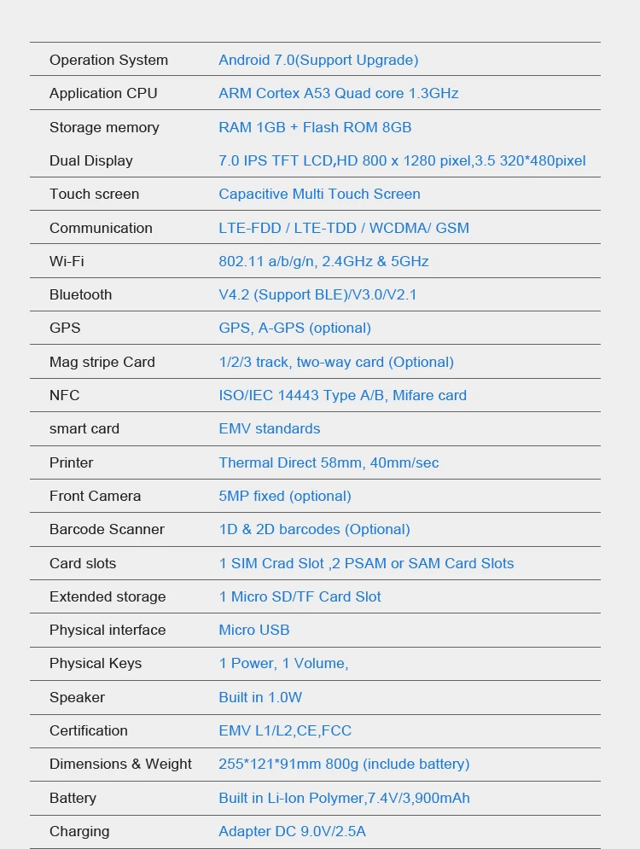Select the Dimensions & Weight label
Screen dimensions: 640x849
coord(120,764)
